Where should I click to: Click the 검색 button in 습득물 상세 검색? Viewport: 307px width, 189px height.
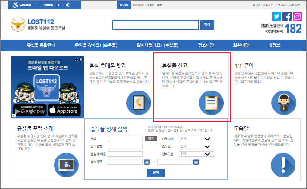156,172
